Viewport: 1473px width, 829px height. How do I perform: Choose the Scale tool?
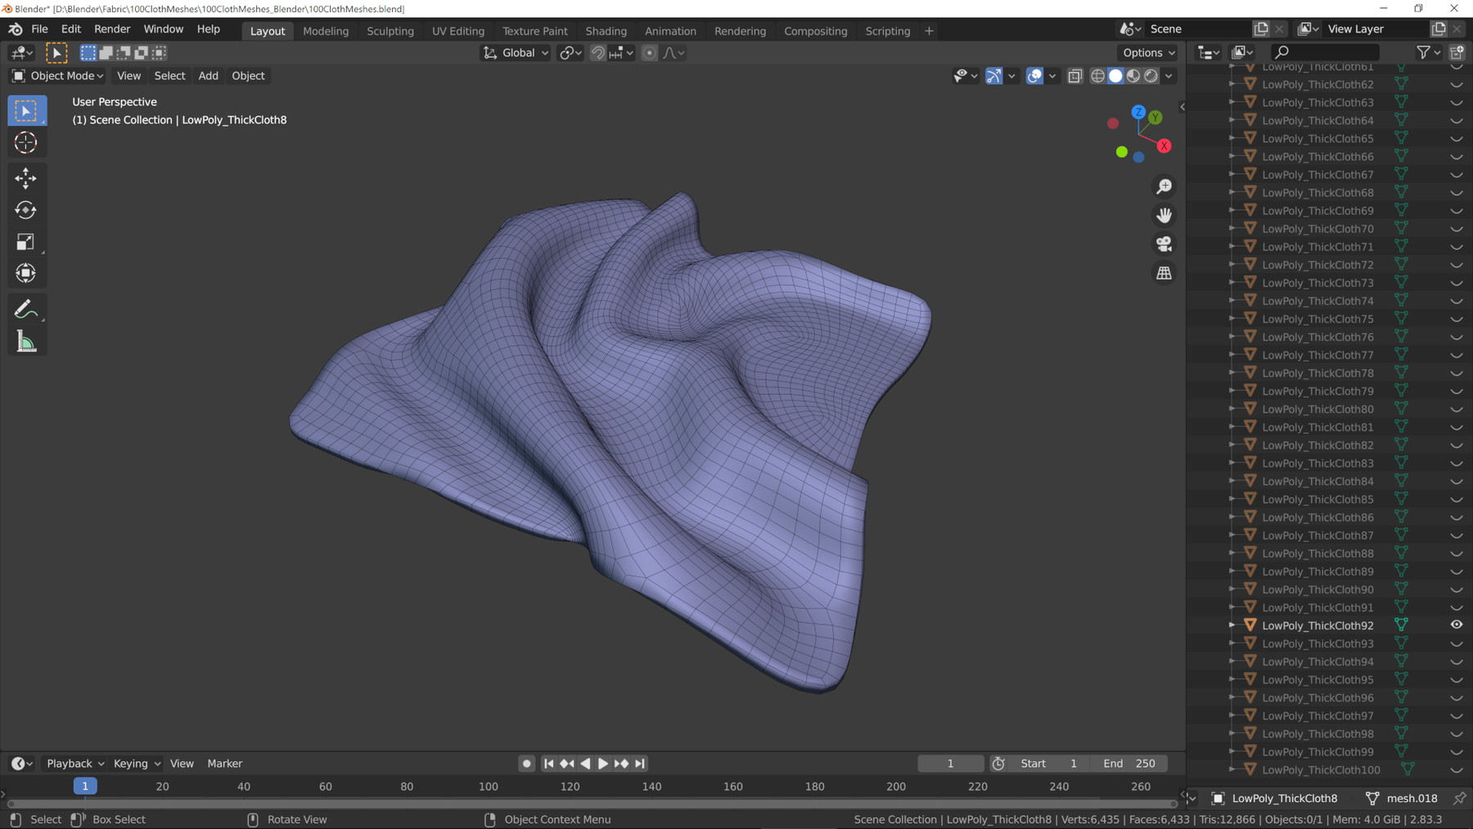coord(25,242)
